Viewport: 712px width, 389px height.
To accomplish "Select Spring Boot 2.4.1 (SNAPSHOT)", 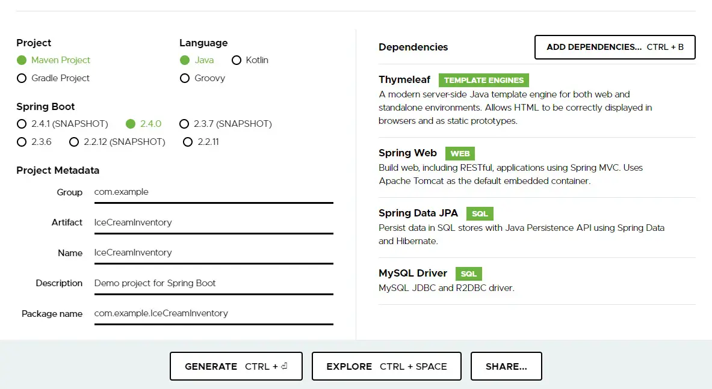I will (x=22, y=124).
